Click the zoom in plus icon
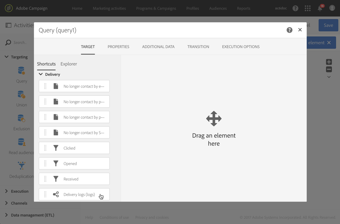Screen dimensions: 340x224 329,62
